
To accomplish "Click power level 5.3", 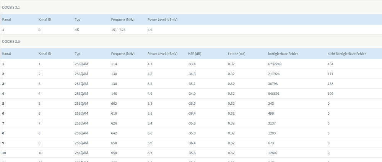I will 150,84.
